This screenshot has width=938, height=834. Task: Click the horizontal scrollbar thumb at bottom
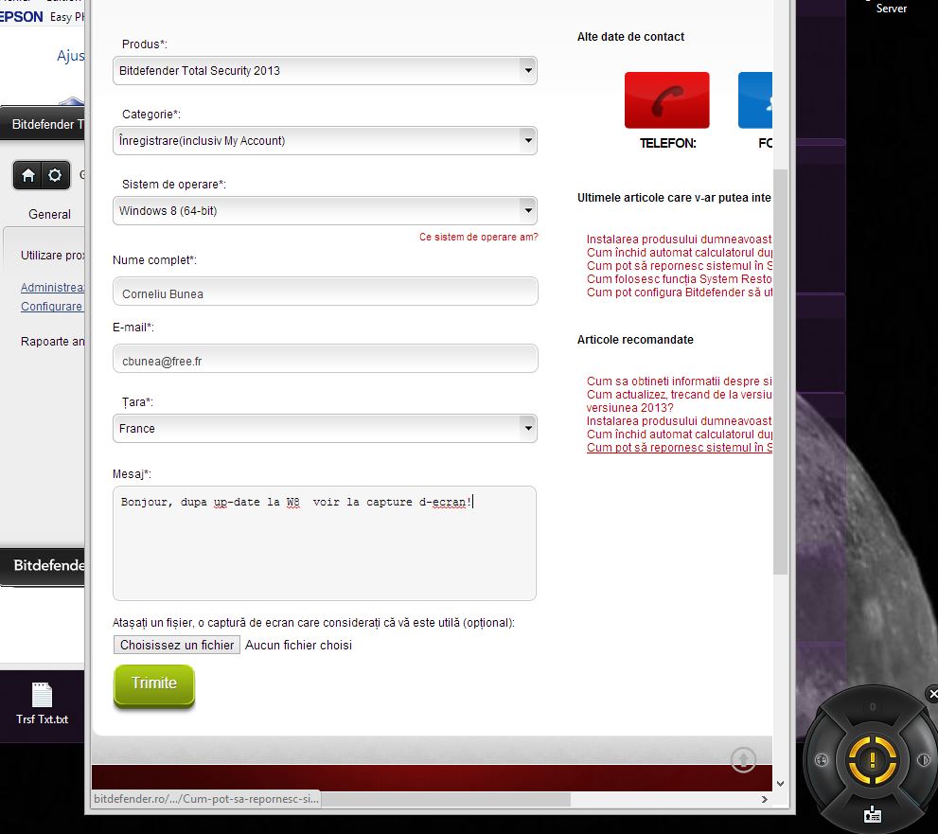point(446,799)
